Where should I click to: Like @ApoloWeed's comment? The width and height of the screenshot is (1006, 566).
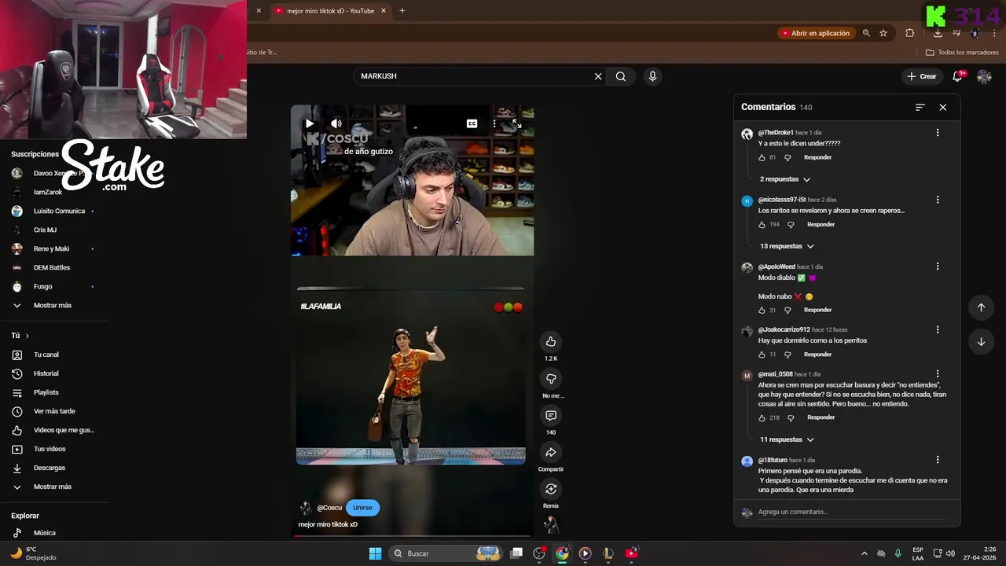click(x=762, y=310)
